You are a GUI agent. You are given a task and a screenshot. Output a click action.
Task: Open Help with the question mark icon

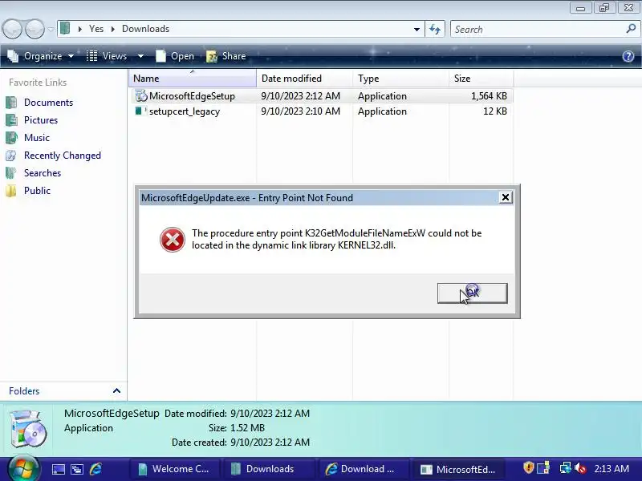pyautogui.click(x=628, y=56)
